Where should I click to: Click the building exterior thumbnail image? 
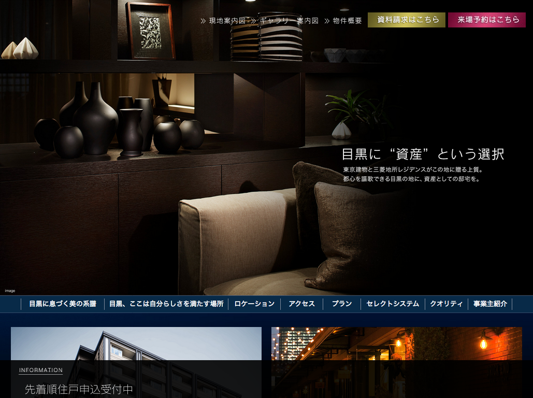136,362
